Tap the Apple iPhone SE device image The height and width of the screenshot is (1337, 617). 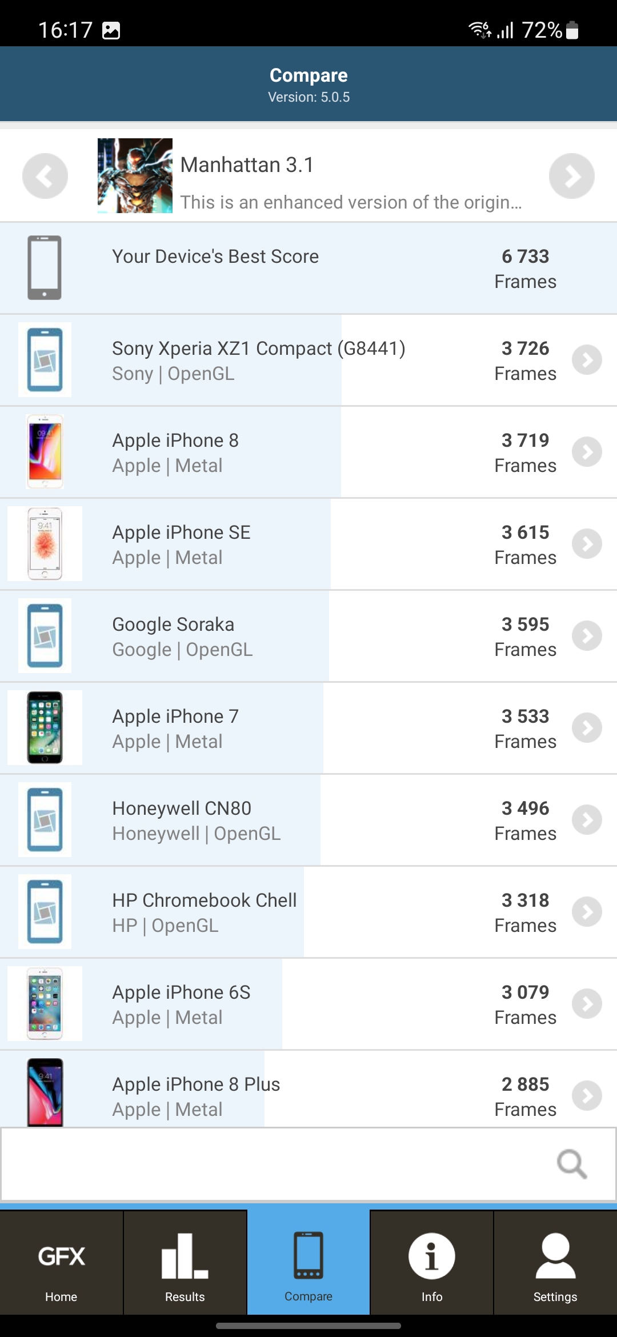coord(45,544)
